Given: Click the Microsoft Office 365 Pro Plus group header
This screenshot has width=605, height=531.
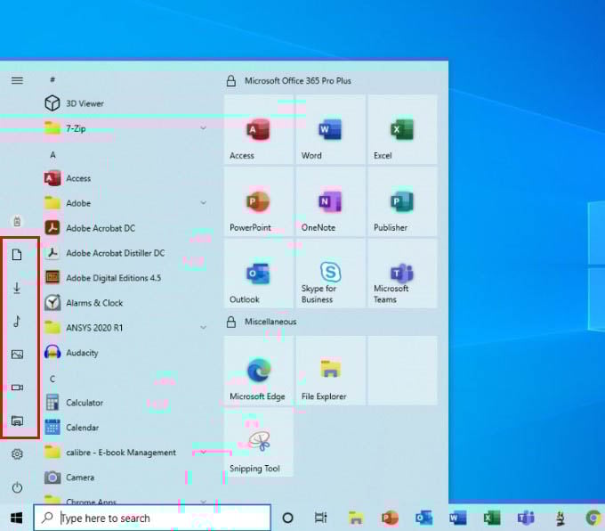Looking at the screenshot, I should tap(297, 81).
